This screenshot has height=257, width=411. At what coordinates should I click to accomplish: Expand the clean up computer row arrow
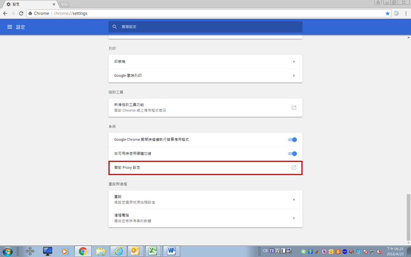tap(294, 218)
